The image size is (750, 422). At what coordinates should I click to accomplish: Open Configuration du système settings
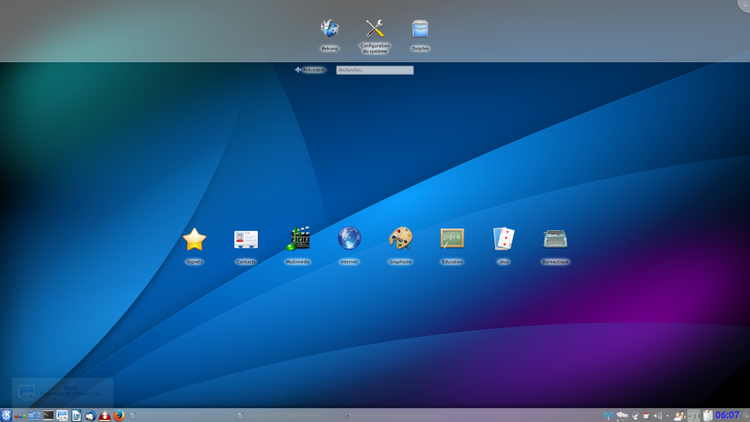pyautogui.click(x=375, y=36)
